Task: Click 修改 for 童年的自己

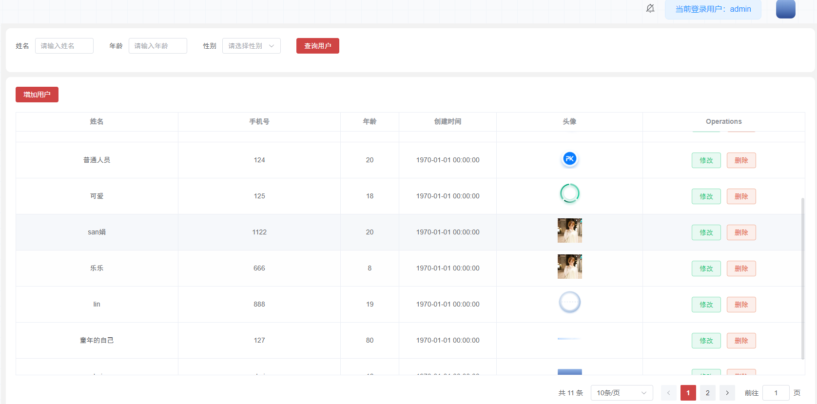Action: [706, 341]
